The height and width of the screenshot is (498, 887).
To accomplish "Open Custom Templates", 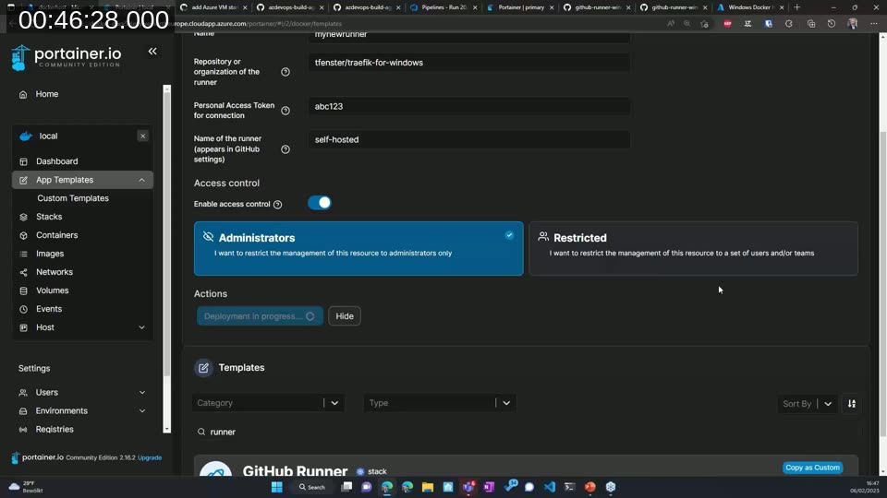I will tap(73, 198).
